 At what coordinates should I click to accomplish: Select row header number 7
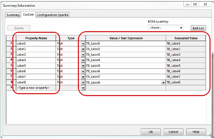[x=11, y=77]
